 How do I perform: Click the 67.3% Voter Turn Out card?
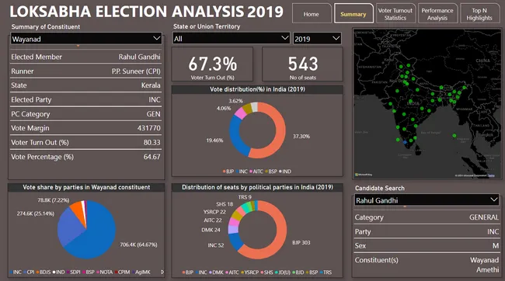pos(213,64)
